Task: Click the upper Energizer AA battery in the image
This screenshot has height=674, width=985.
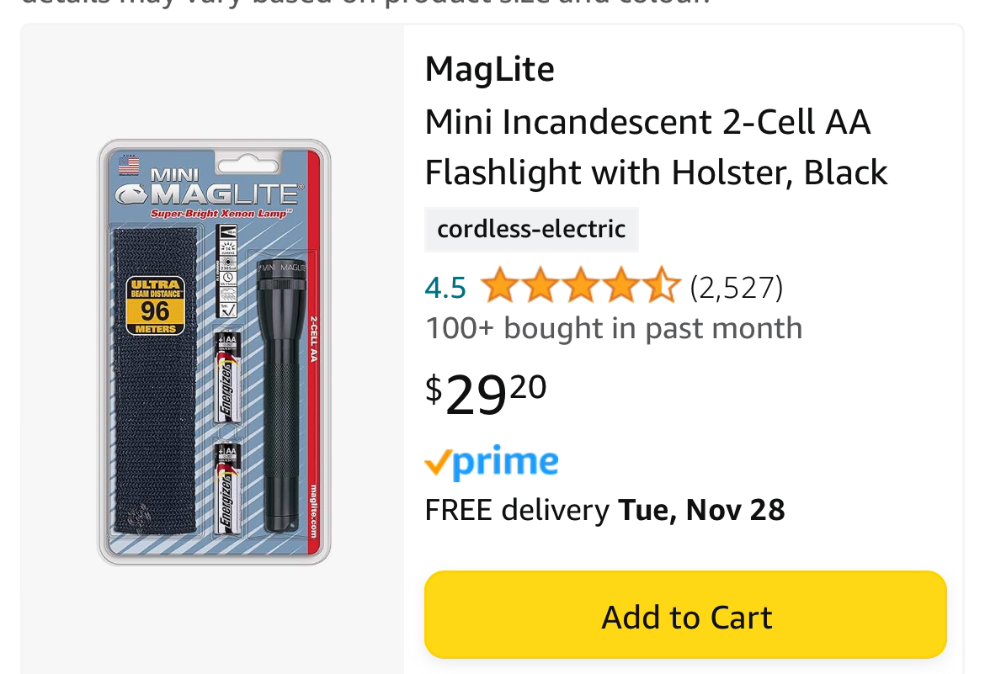Action: tap(226, 378)
